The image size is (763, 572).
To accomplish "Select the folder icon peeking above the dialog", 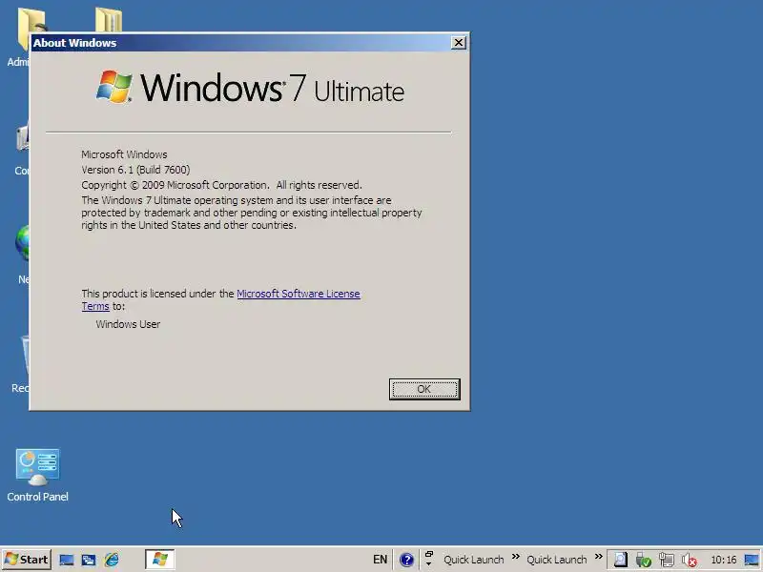I will pos(109,19).
